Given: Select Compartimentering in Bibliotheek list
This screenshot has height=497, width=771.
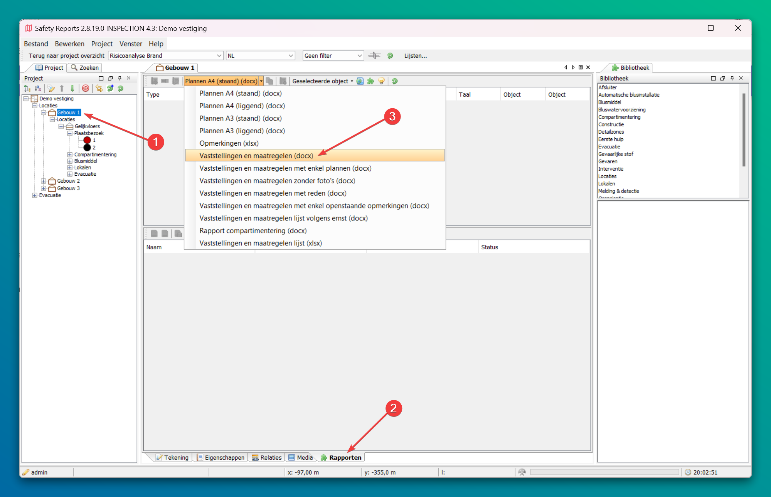Looking at the screenshot, I should point(619,117).
